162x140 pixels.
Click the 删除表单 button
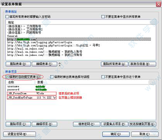tap(18, 64)
